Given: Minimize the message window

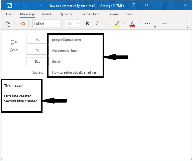Looking at the screenshot, I should pyautogui.click(x=160, y=5).
